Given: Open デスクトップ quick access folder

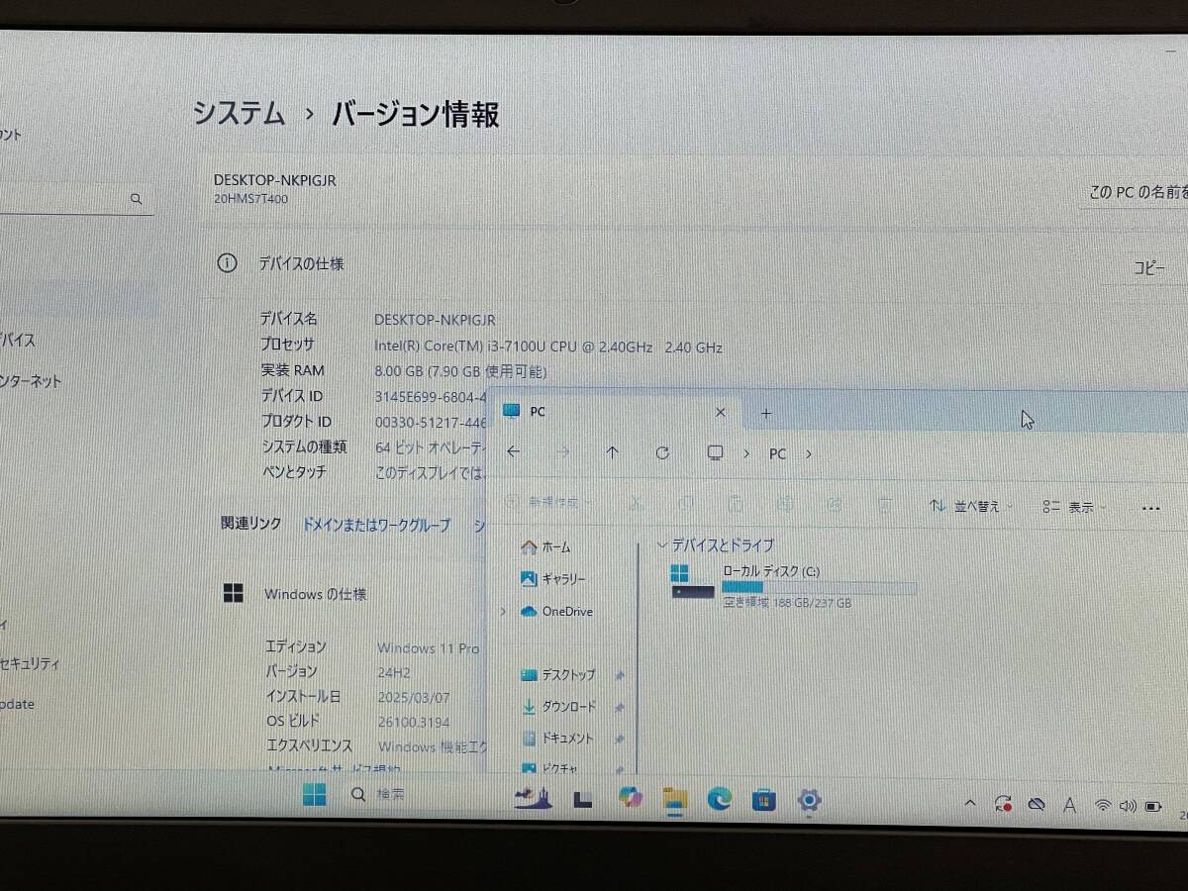Looking at the screenshot, I should click(x=558, y=674).
